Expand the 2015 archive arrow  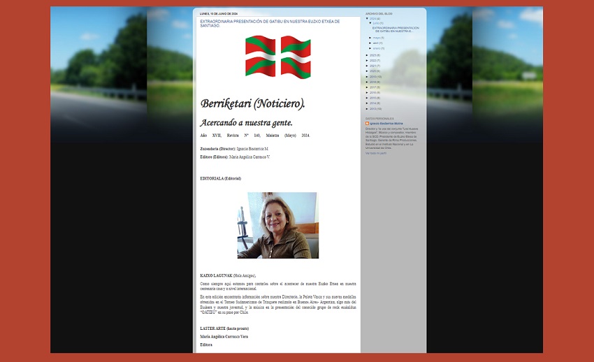(367, 98)
